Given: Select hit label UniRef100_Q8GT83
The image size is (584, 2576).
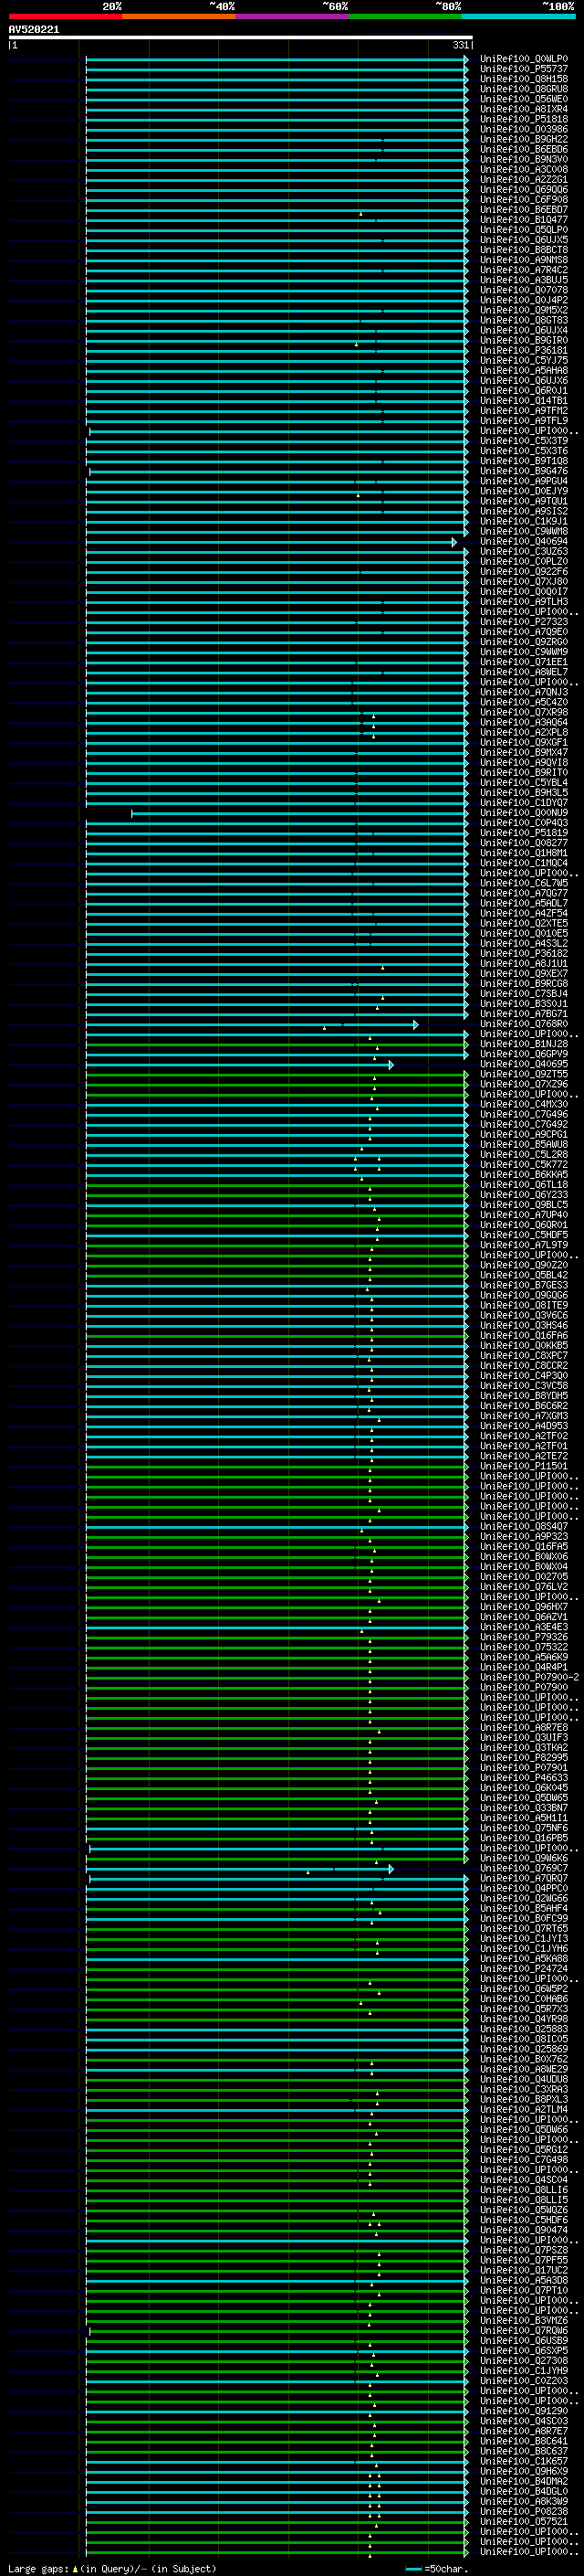Looking at the screenshot, I should [524, 320].
